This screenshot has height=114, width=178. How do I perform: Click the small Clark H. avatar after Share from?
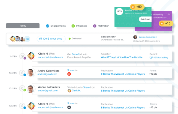click(69, 90)
